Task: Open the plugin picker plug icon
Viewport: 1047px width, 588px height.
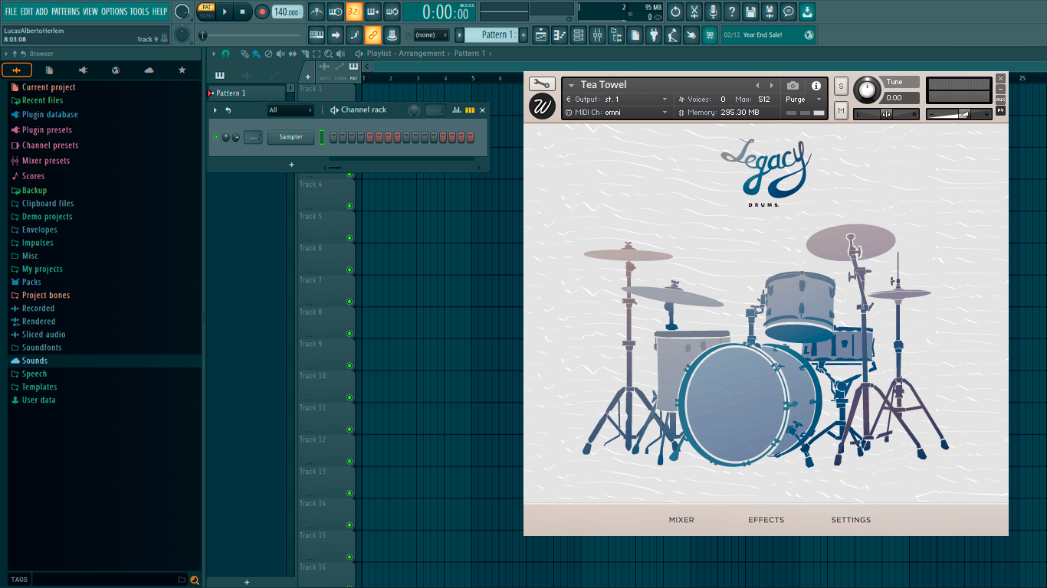Action: pyautogui.click(x=654, y=34)
